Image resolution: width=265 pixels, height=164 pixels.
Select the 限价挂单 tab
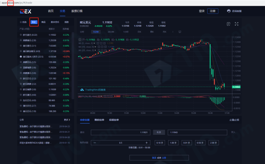coord(99,120)
